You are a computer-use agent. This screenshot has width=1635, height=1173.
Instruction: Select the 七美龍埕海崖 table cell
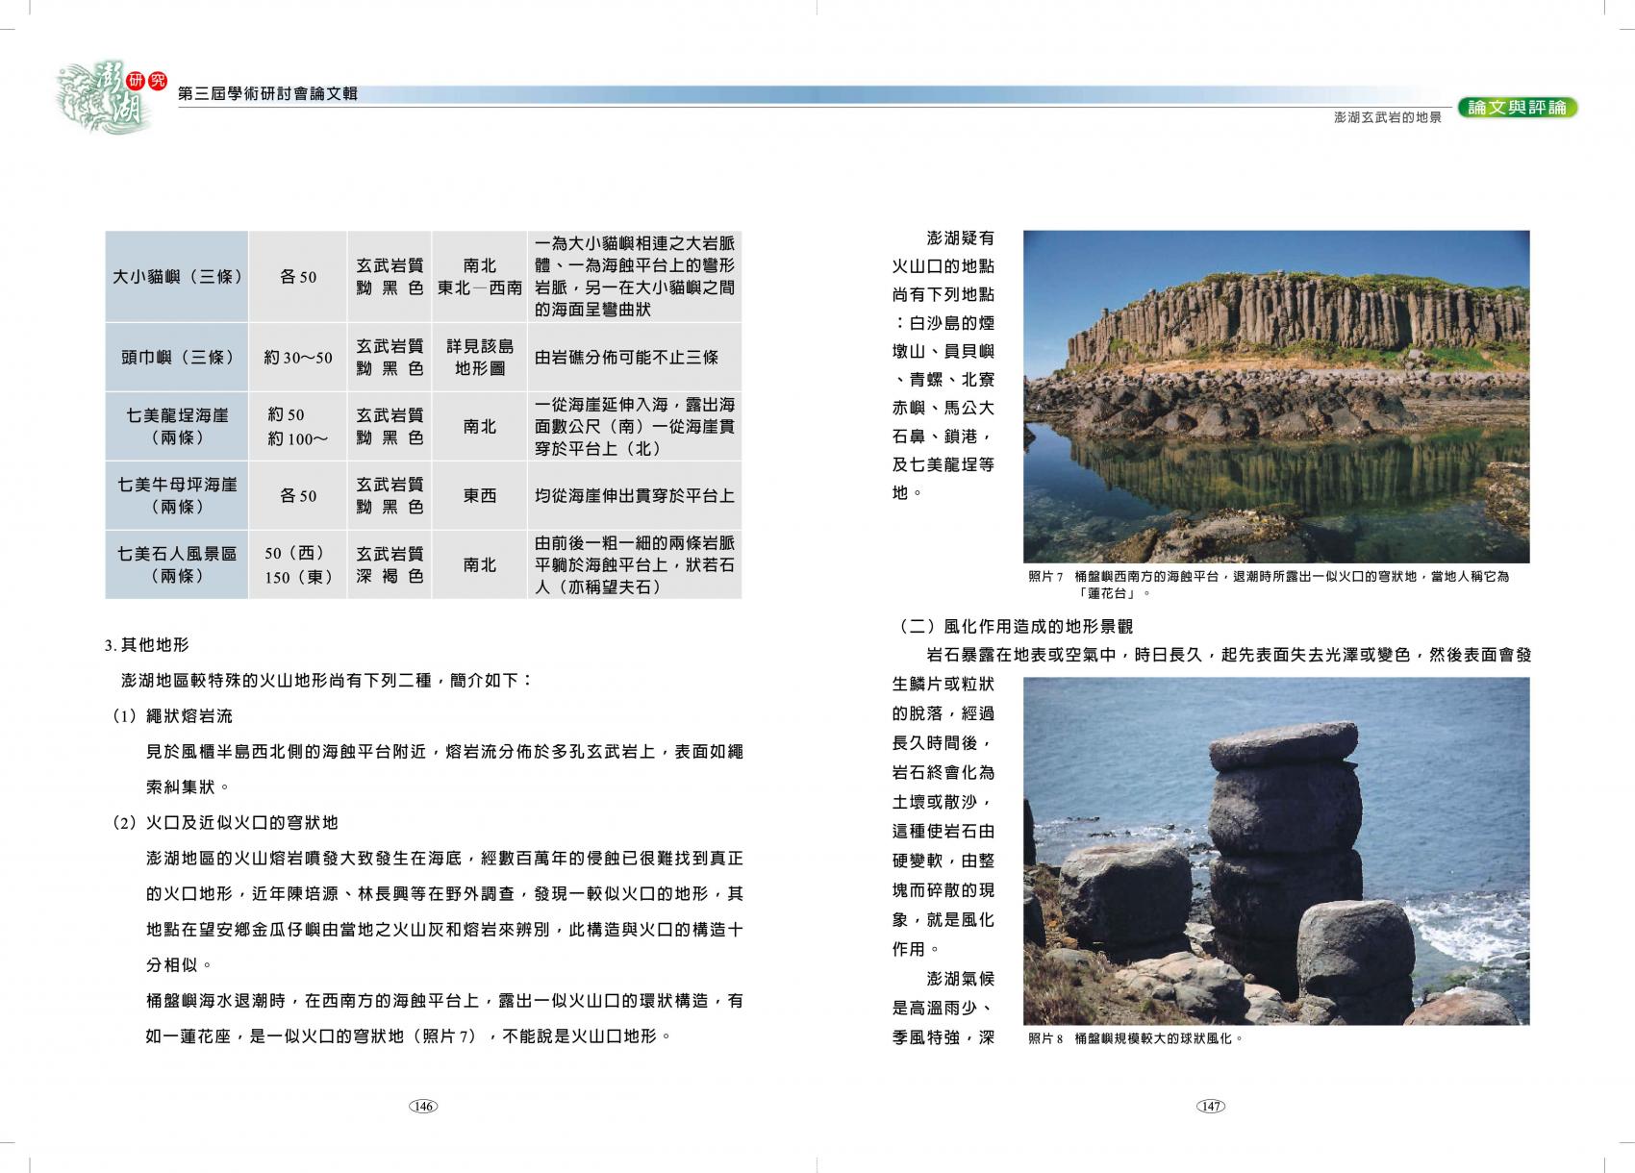click(x=177, y=426)
